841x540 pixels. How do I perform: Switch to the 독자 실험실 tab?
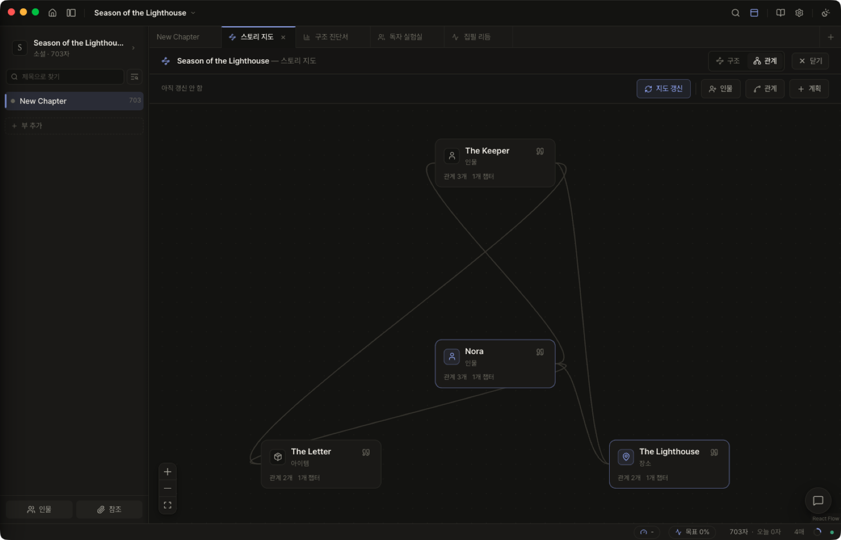[407, 37]
